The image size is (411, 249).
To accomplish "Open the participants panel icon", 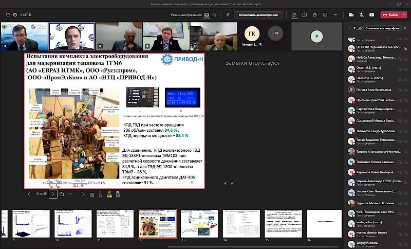I will 294,14.
